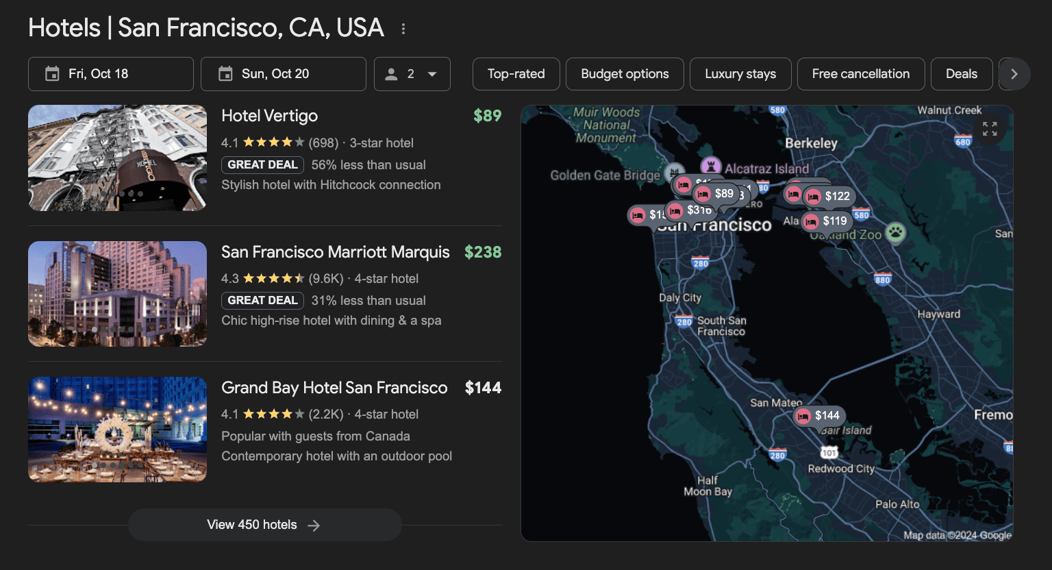Click the $89 hotel marker on the map
The height and width of the screenshot is (570, 1052).
[x=716, y=194]
